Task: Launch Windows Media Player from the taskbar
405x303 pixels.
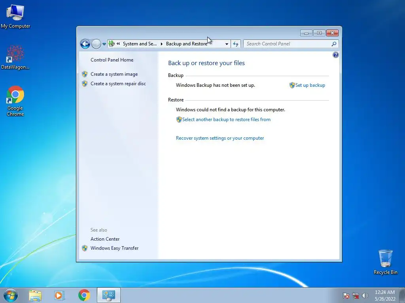Action: click(x=59, y=296)
